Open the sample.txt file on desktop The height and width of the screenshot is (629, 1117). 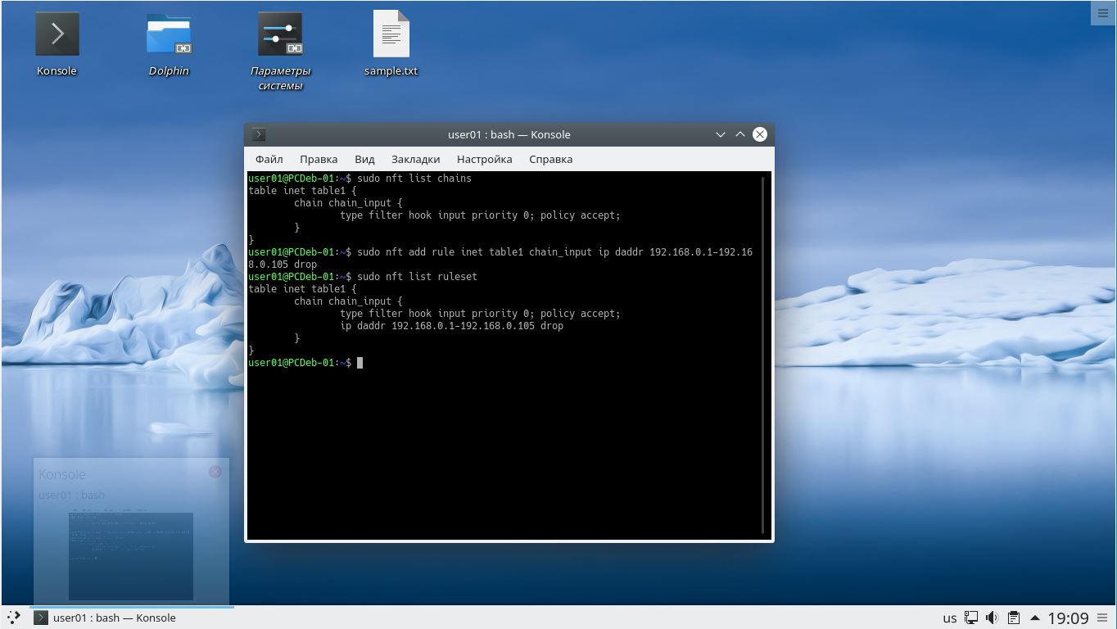pos(391,35)
